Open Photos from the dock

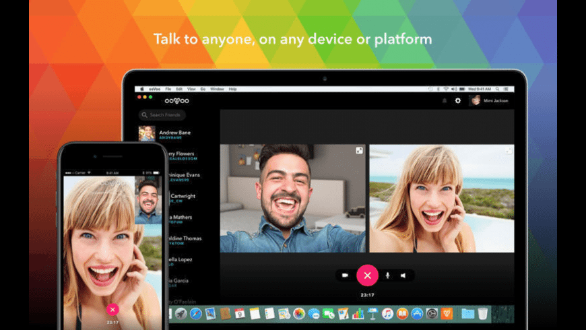299,314
